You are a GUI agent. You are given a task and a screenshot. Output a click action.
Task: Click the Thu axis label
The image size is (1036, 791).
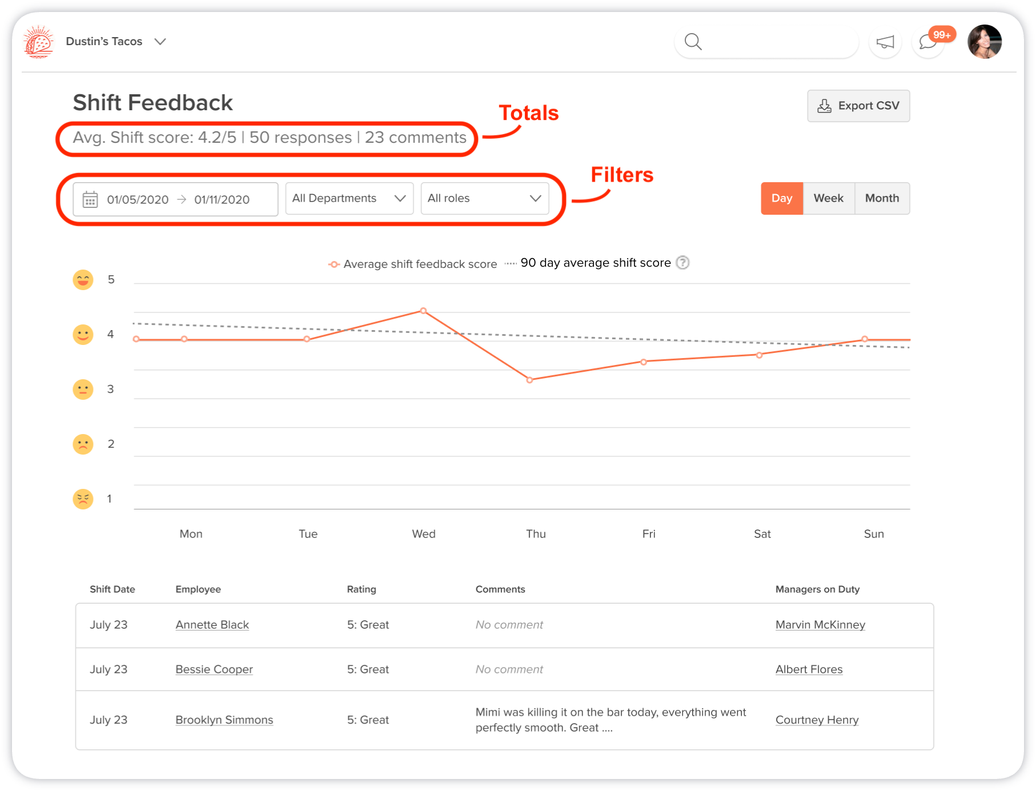536,534
